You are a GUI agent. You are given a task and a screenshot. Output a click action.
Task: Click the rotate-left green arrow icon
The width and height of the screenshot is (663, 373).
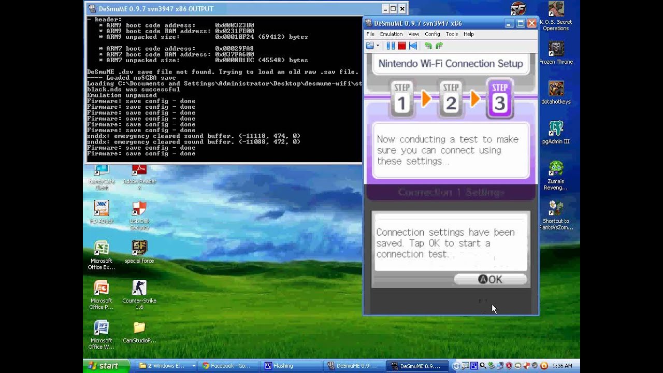[428, 46]
